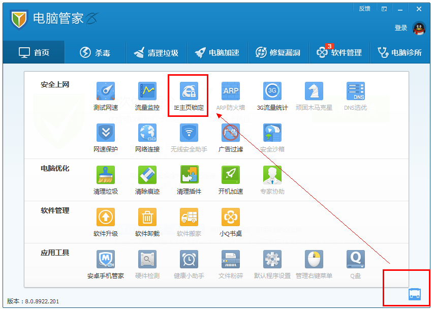
Task: Launch the IE主页锁定 homepage lock tool
Action: coord(189,96)
